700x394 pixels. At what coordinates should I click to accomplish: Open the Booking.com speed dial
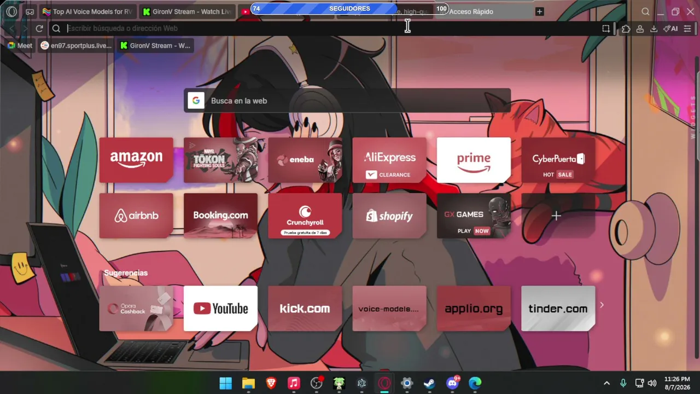pyautogui.click(x=220, y=216)
